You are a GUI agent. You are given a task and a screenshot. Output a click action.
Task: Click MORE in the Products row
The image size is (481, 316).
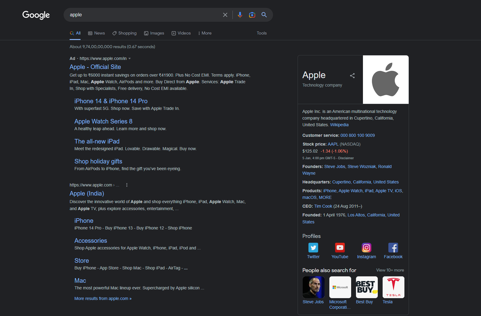click(325, 197)
